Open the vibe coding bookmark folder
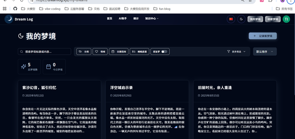295x139 pixels. pos(50,8)
